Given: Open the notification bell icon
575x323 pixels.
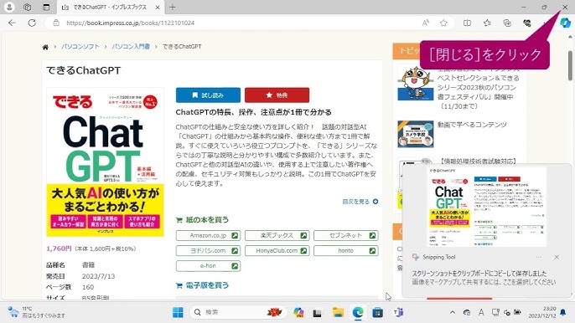Looking at the screenshot, I should pyautogui.click(x=563, y=312).
